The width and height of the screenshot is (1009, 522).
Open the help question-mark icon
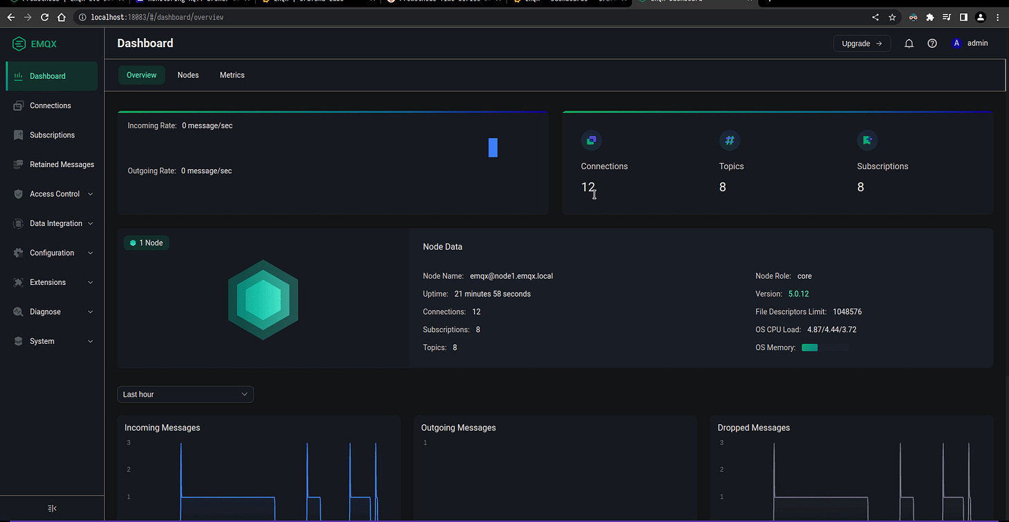coord(932,43)
